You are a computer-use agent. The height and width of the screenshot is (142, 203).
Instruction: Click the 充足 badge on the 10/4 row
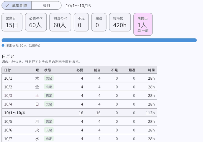click(x=49, y=104)
